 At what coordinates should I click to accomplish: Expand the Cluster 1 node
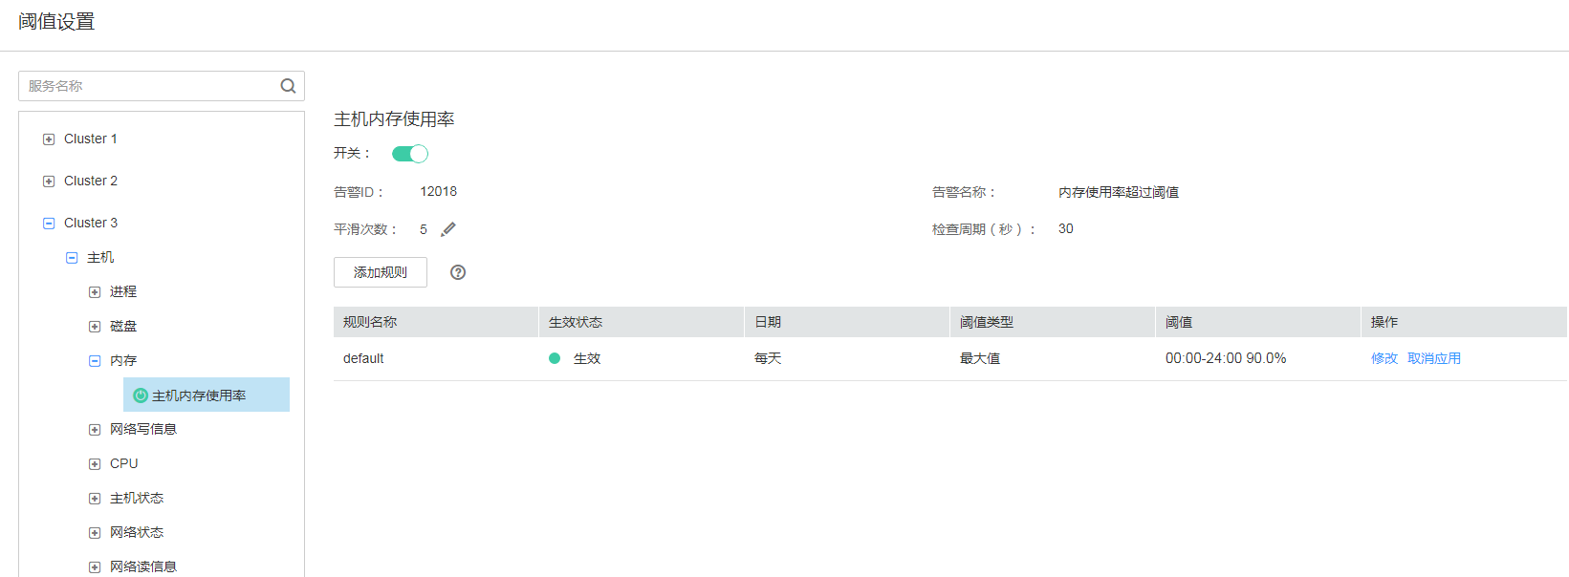coord(49,139)
